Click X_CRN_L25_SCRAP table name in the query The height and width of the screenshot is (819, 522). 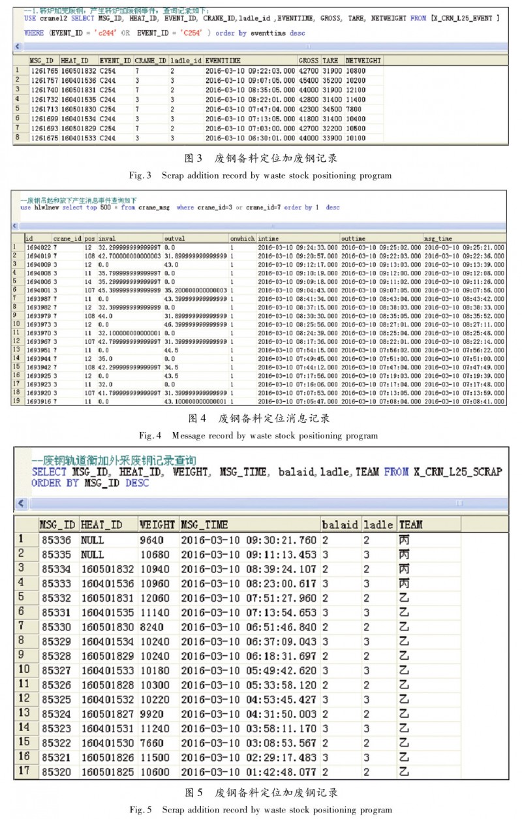pyautogui.click(x=458, y=472)
